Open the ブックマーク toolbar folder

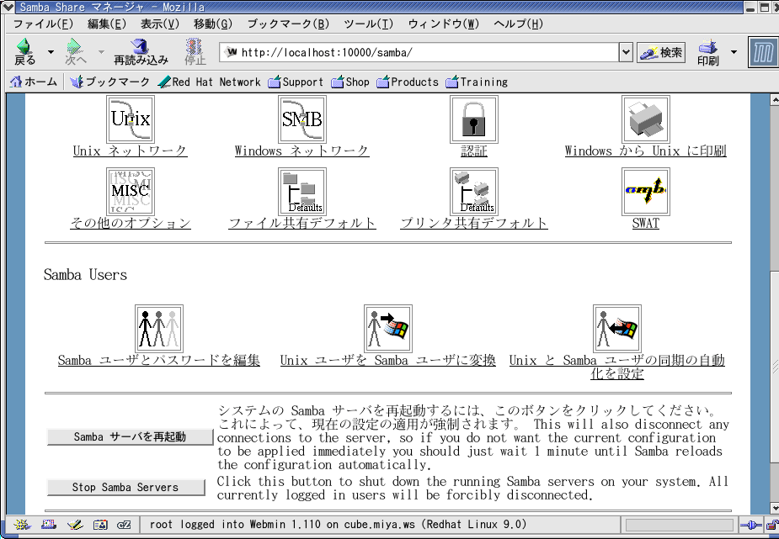pos(109,82)
